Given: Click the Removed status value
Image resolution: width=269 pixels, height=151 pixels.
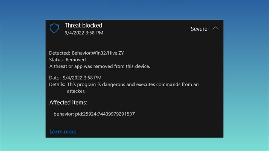Looking at the screenshot, I should point(76,60).
